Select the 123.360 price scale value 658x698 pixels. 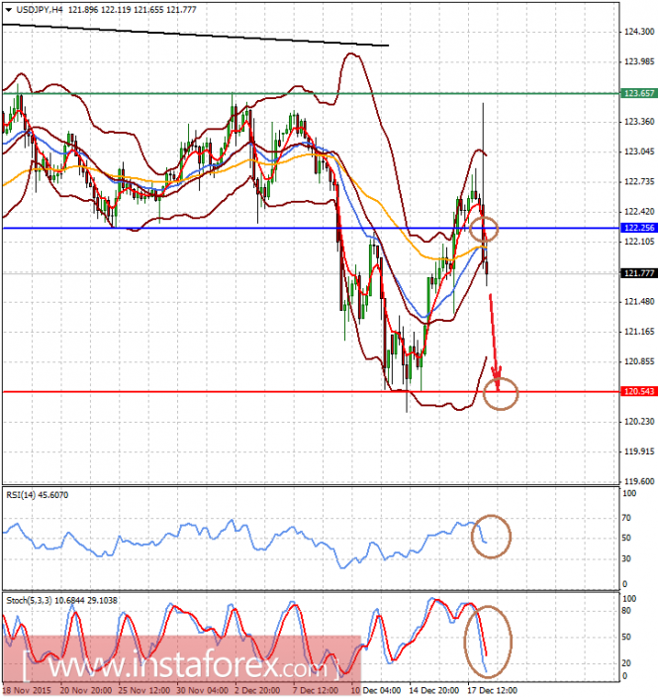click(x=639, y=122)
